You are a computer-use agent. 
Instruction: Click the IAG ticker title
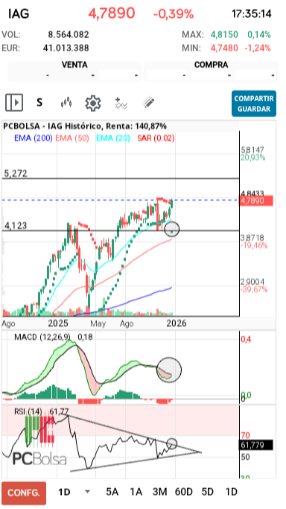coord(19,14)
